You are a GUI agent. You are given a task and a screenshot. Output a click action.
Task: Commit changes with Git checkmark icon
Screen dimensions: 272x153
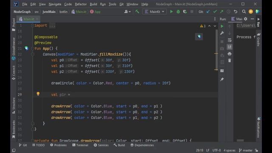point(215,11)
